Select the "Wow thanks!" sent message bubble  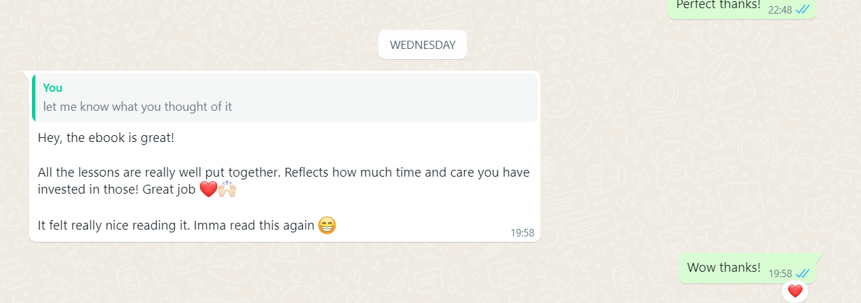coord(724,268)
